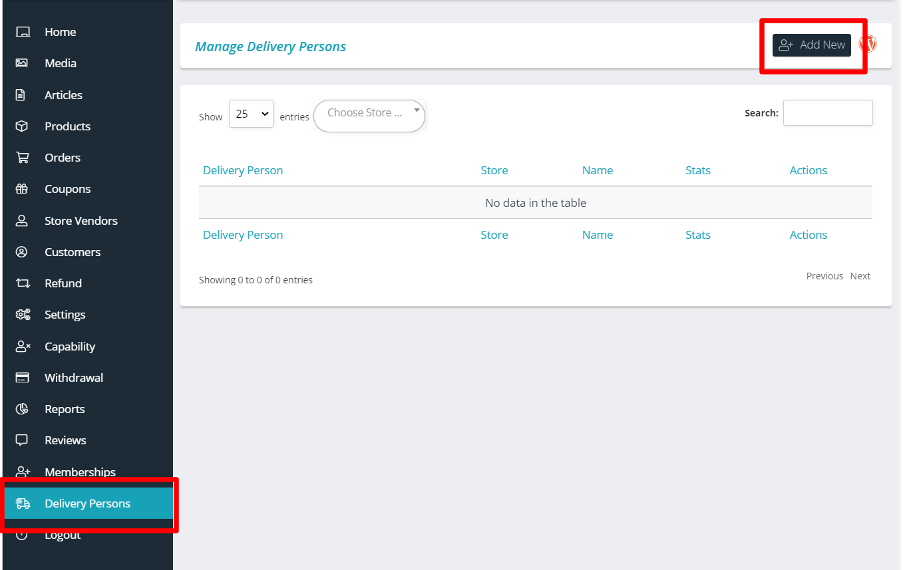Sort by the top Name column header

598,170
